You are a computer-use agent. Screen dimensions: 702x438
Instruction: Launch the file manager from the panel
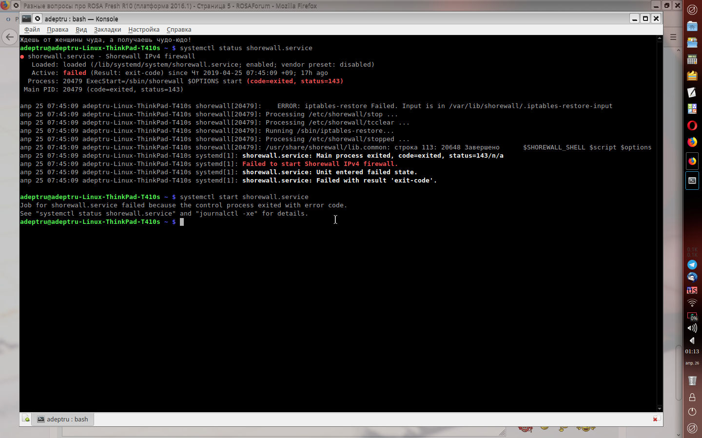click(692, 43)
